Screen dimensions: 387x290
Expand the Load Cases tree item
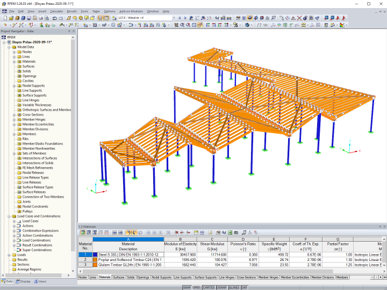click(x=15, y=221)
